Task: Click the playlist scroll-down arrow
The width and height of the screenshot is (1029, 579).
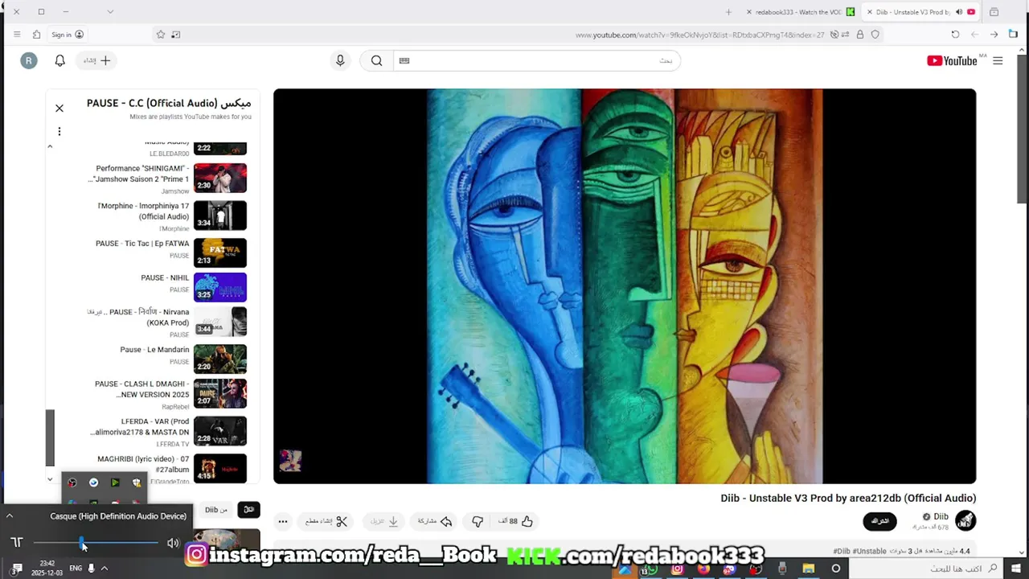Action: [x=50, y=479]
